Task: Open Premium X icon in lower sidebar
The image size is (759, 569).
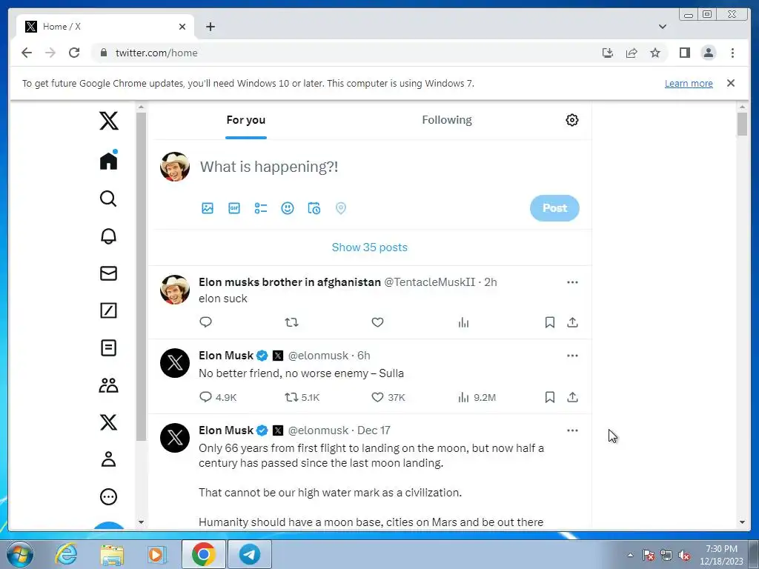Action: click(108, 422)
